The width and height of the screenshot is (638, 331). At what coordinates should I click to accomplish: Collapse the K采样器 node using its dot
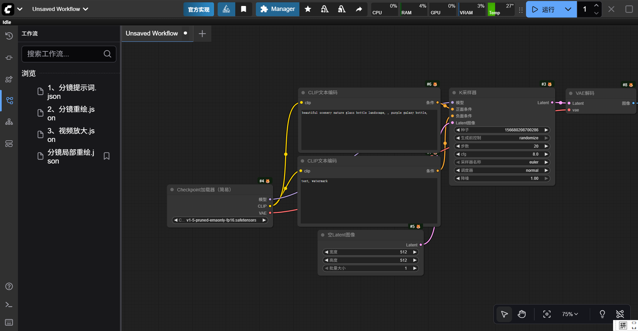coord(454,93)
